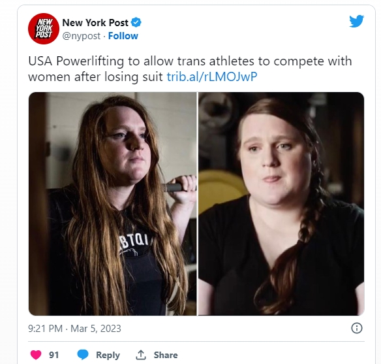Open the right photo of person with braid
381x364 pixels.
281,204
